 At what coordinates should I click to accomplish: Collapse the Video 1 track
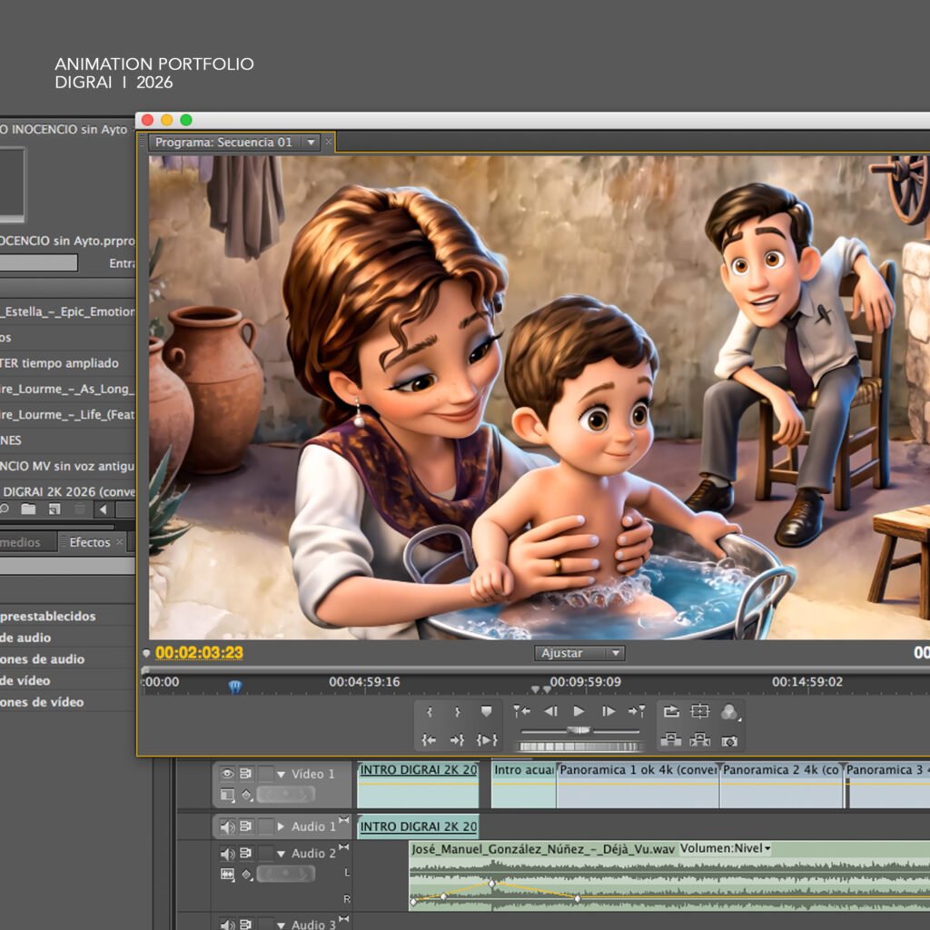(282, 775)
